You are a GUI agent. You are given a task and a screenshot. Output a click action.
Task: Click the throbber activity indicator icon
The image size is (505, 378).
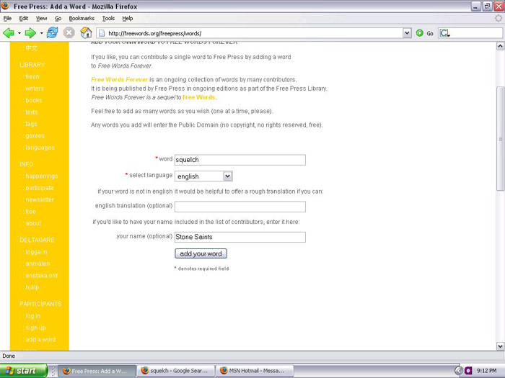(x=499, y=18)
